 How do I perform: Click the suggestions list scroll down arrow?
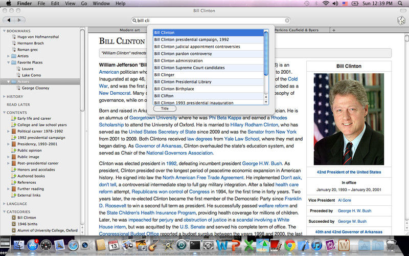pos(266,102)
